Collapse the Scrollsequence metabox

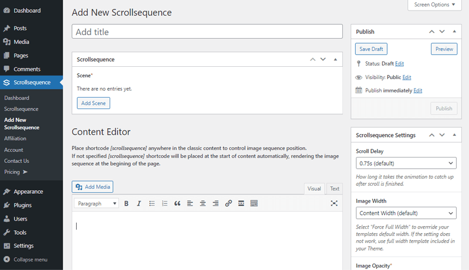(335, 59)
